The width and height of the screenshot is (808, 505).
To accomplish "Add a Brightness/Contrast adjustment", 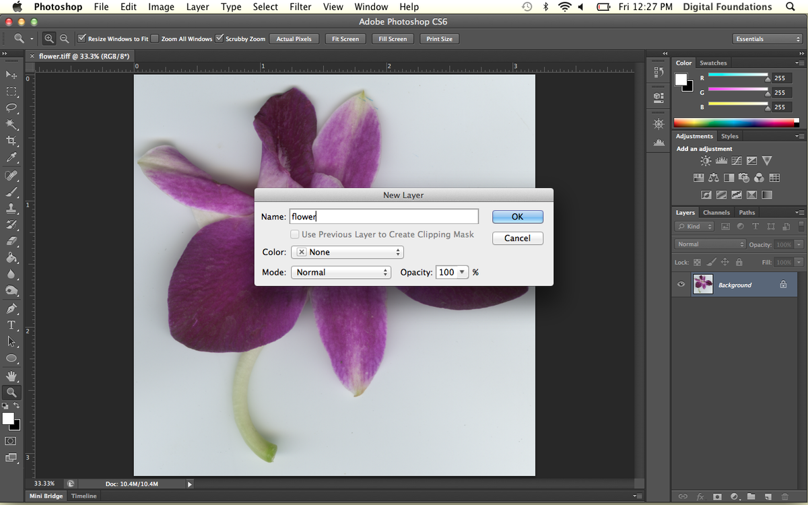I will point(706,161).
